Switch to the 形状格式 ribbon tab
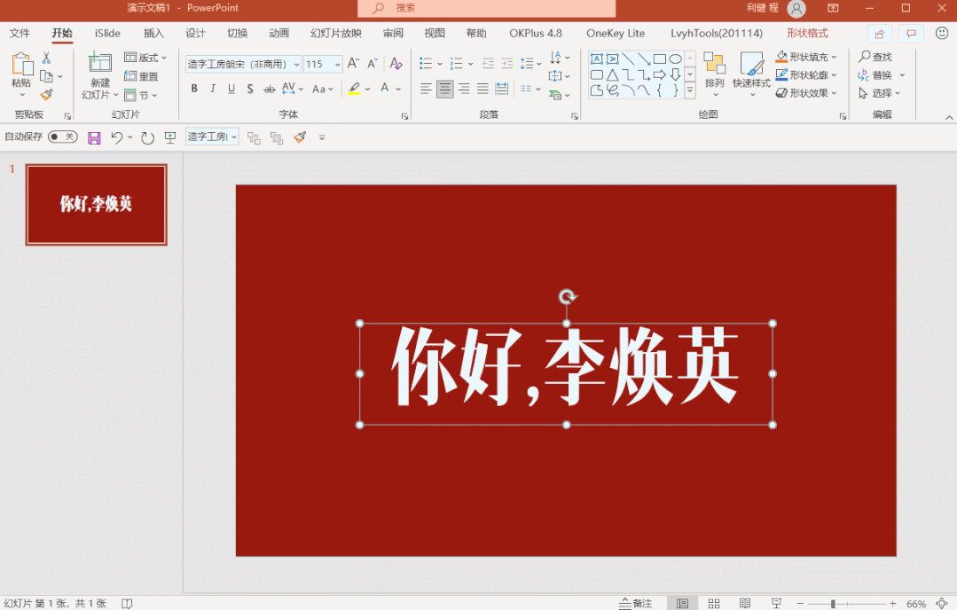This screenshot has height=610, width=957. (809, 33)
